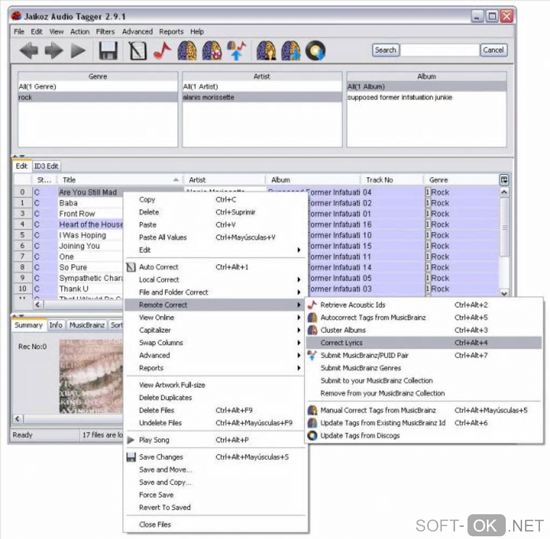550x539 pixels.
Task: Open the Action menu
Action: pos(80,32)
